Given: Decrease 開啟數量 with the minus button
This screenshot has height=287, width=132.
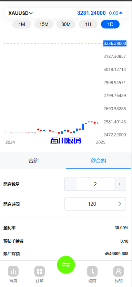Looking at the screenshot, I should pyautogui.click(x=71, y=184).
